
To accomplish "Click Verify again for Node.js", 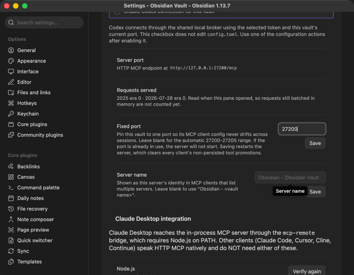I will 306,271.
